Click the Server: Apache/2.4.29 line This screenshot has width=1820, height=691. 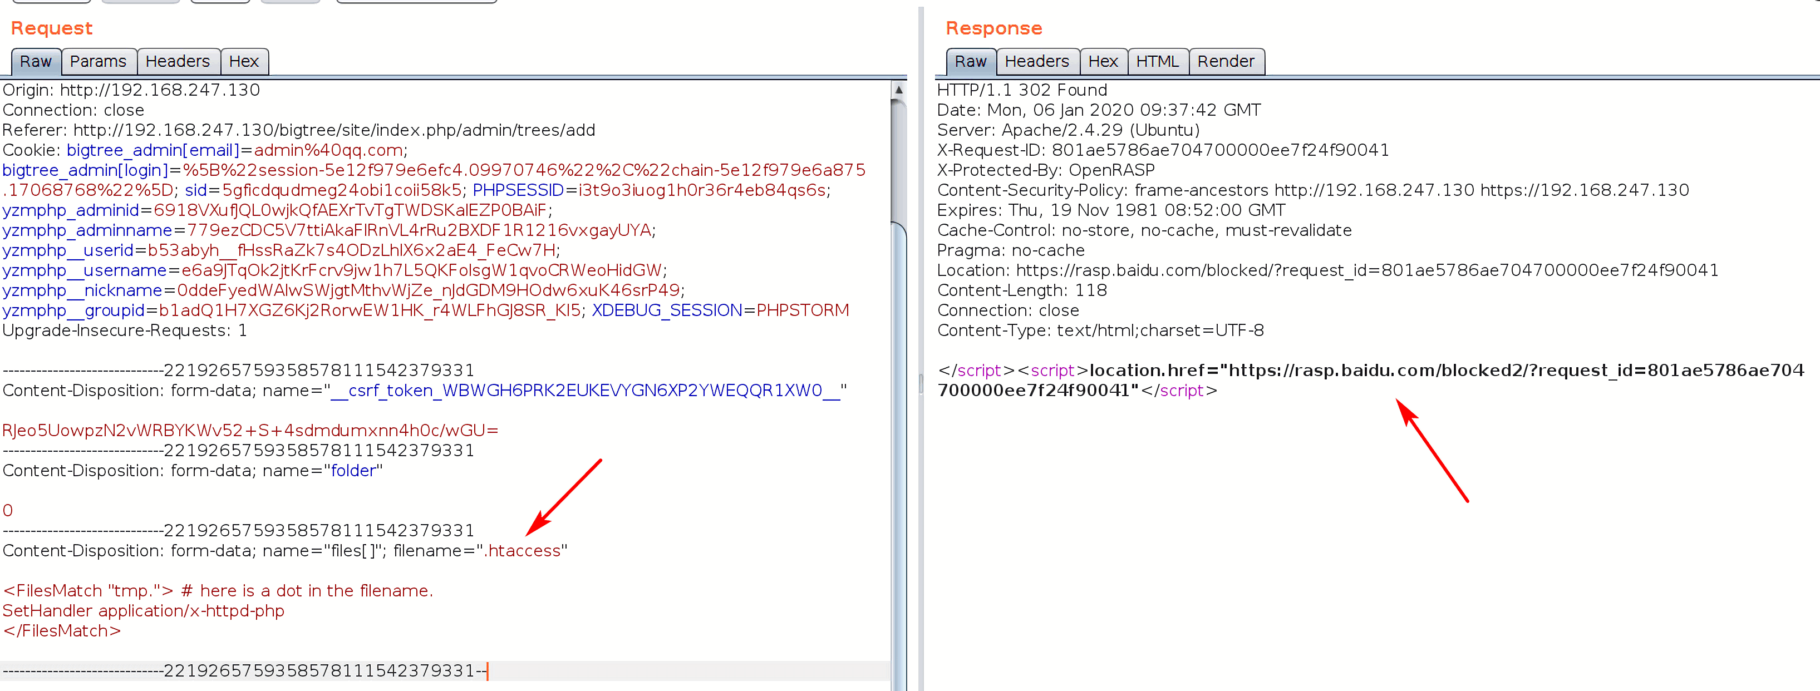coord(1068,130)
